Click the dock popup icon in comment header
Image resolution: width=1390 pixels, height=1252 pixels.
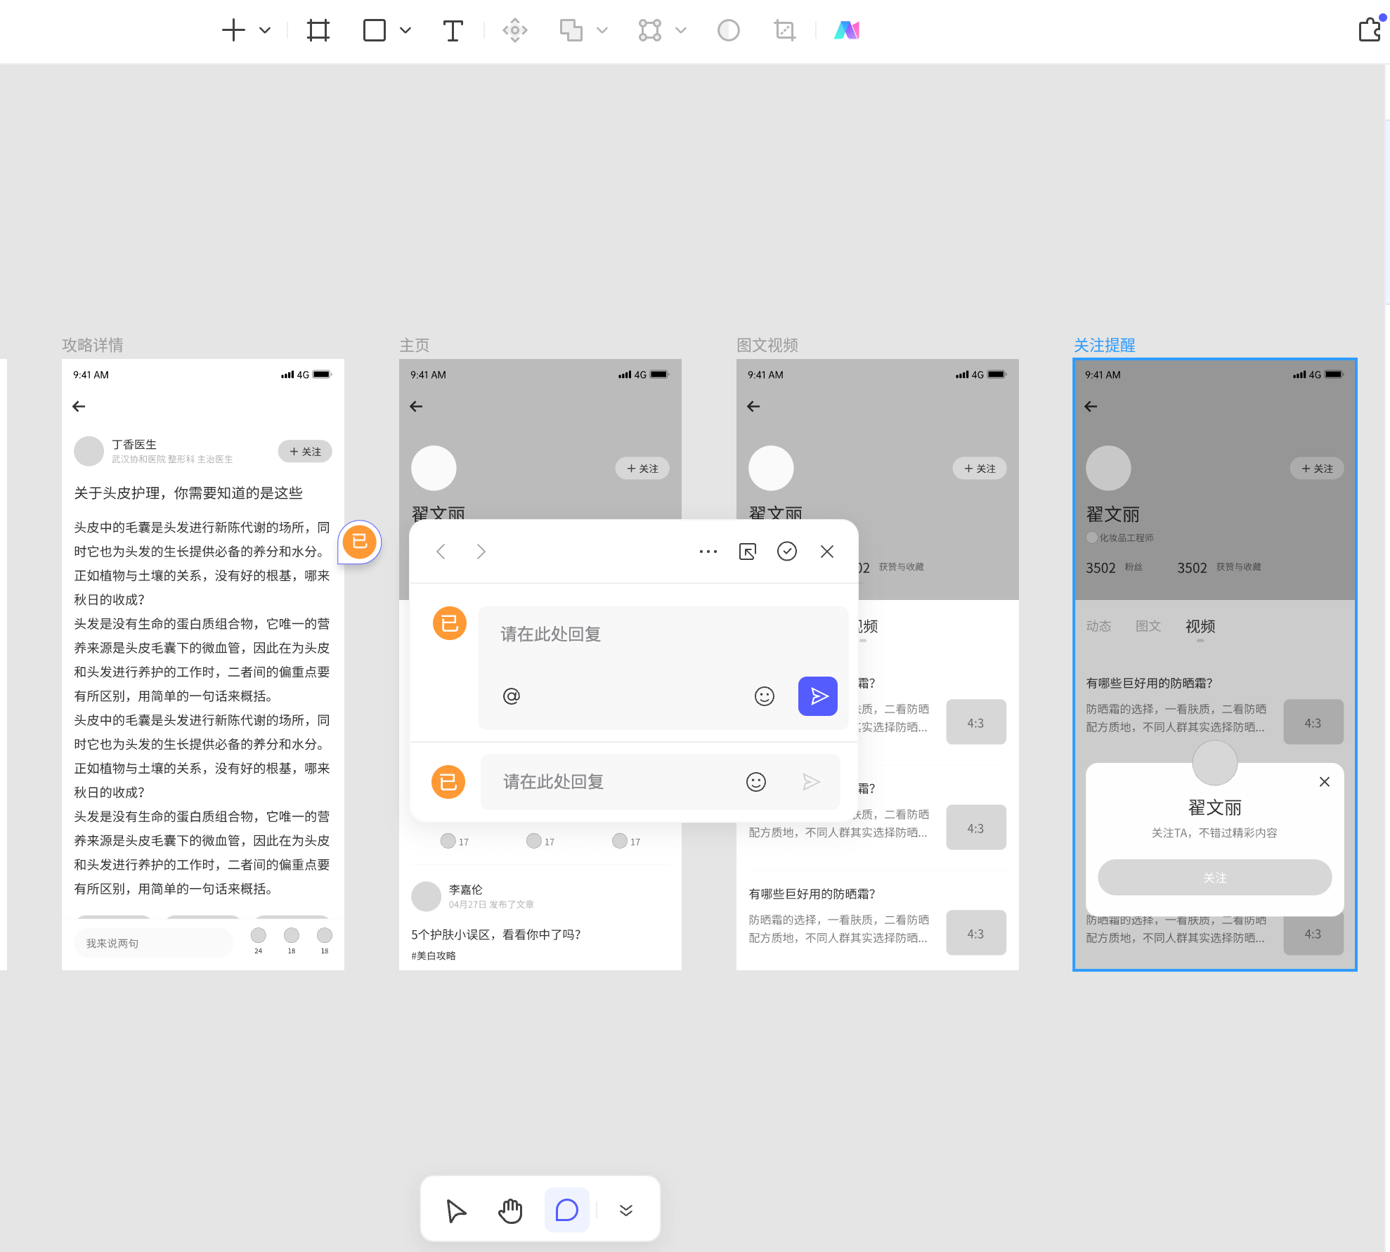748,552
